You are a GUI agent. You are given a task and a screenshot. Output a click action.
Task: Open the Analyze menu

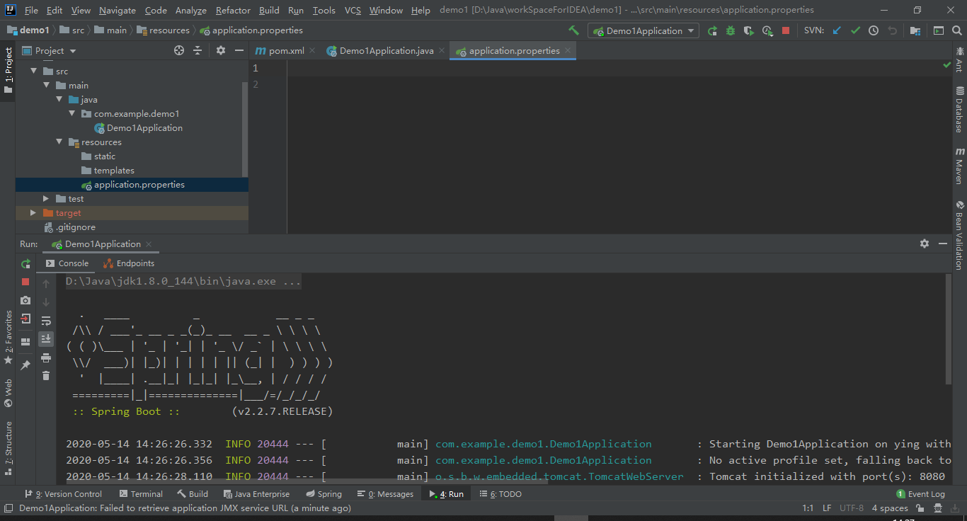190,10
